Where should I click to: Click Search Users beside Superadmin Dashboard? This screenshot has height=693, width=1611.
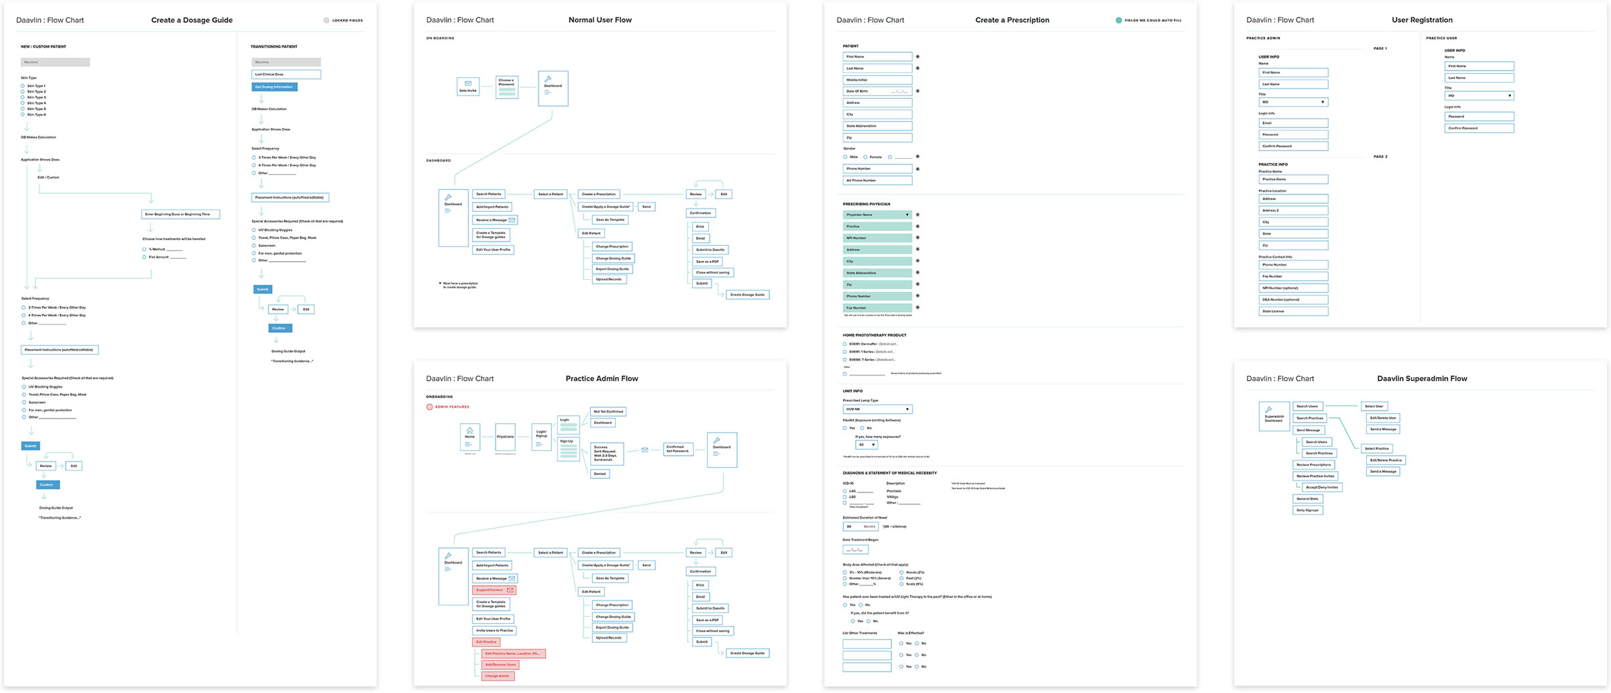[x=1307, y=407]
